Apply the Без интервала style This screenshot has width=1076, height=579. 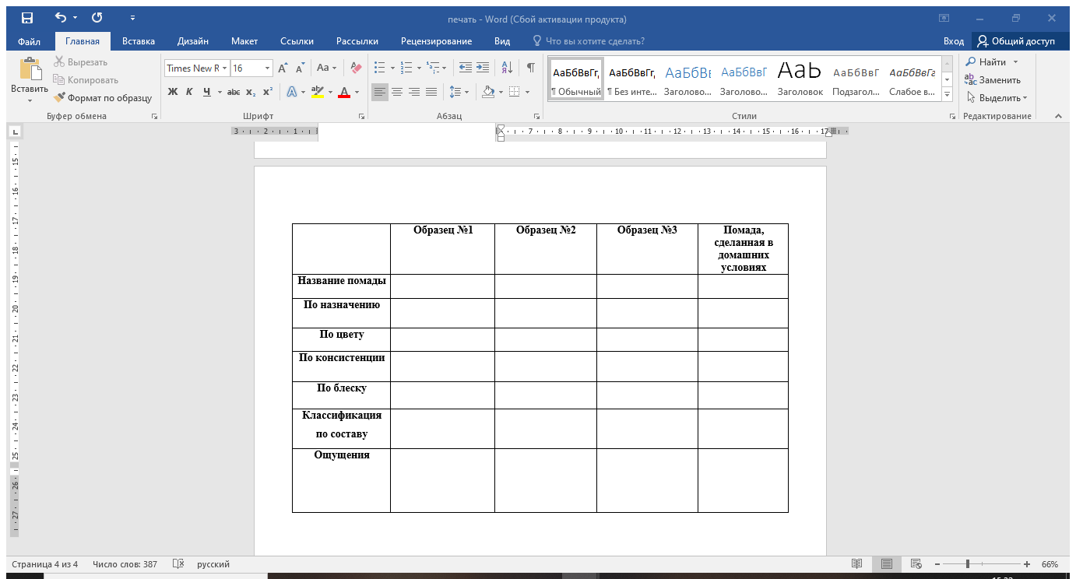pos(631,79)
